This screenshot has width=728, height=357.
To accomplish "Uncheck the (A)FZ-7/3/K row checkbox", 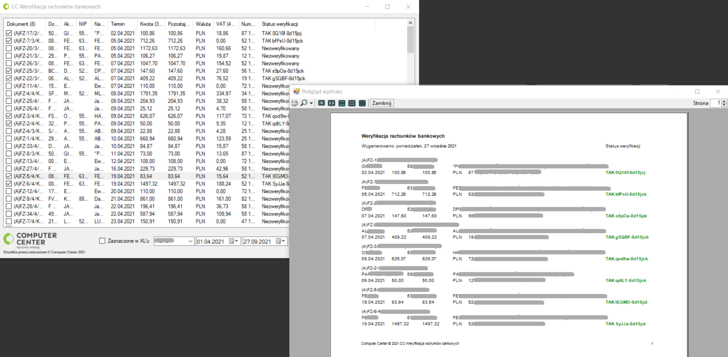I will point(9,41).
